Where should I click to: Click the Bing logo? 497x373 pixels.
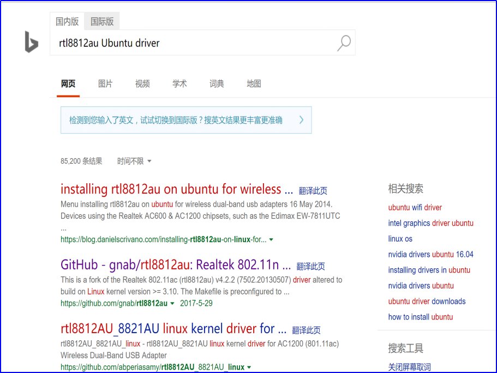[x=31, y=42]
